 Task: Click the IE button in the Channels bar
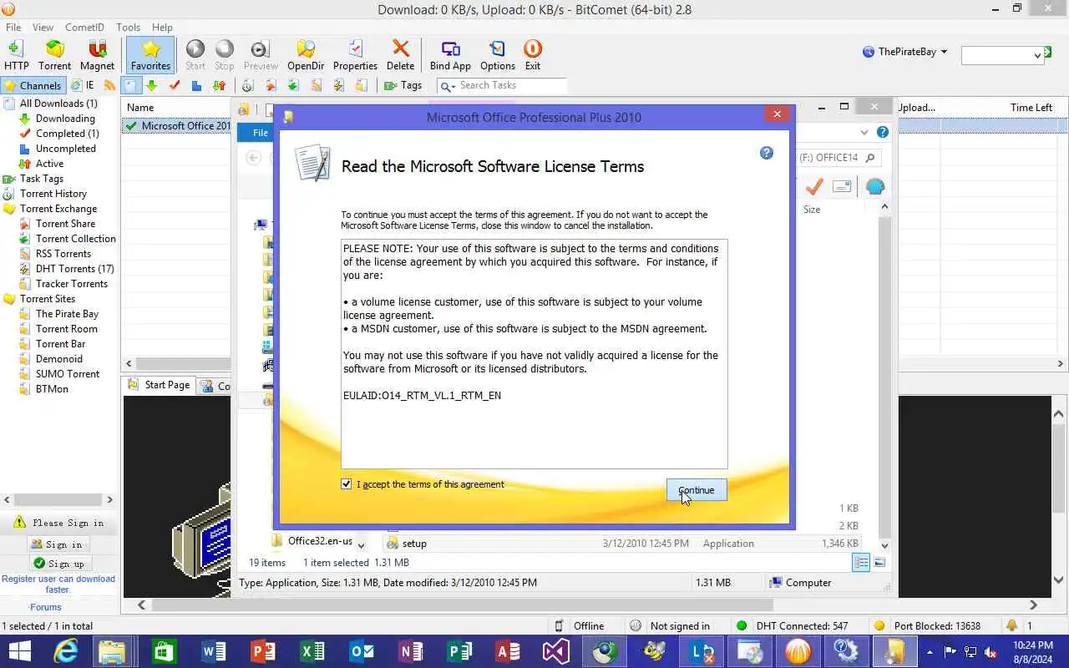[x=83, y=85]
